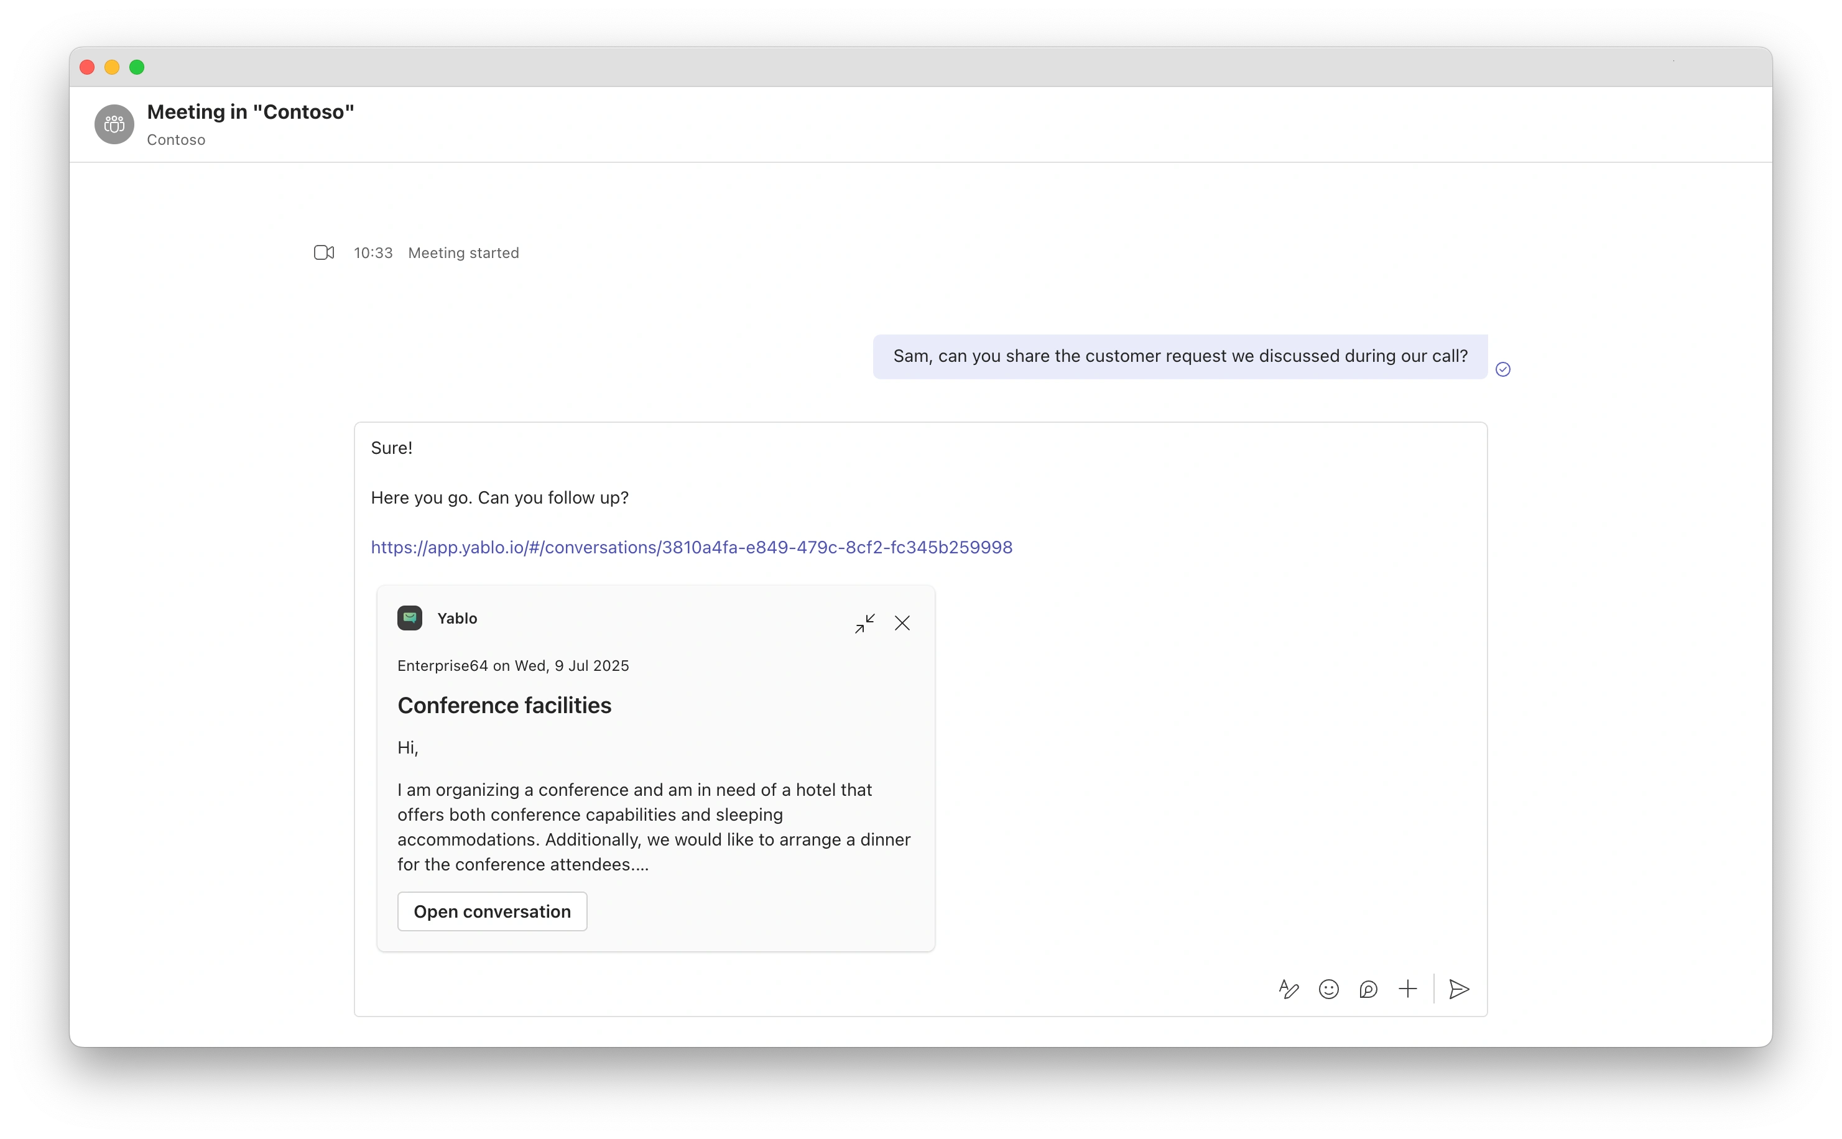Image resolution: width=1842 pixels, height=1139 pixels.
Task: Collapse the Yablo preview card
Action: 865,623
